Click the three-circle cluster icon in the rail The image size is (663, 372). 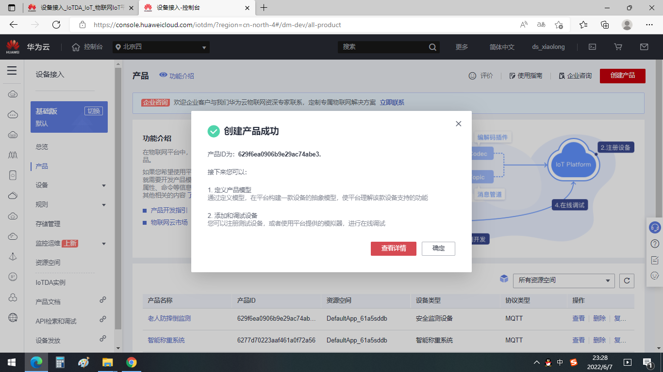13,297
